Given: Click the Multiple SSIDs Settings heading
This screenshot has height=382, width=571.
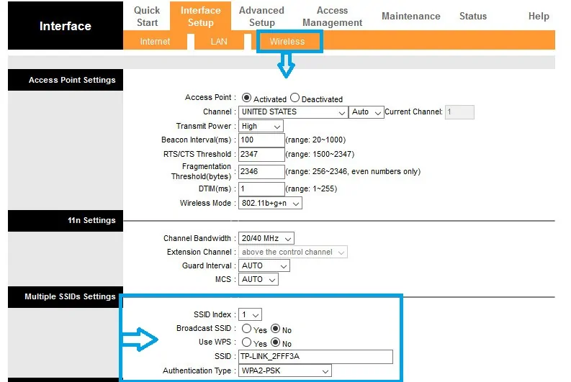Looking at the screenshot, I should click(70, 296).
